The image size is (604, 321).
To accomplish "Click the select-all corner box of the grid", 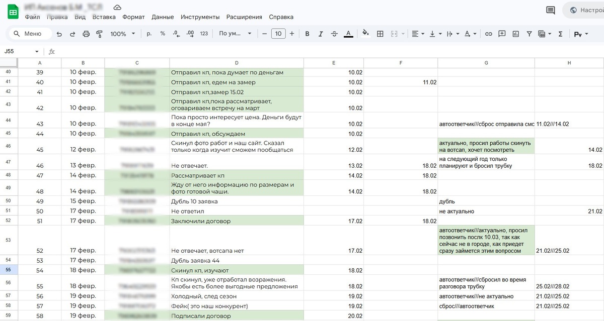I will pyautogui.click(x=9, y=63).
